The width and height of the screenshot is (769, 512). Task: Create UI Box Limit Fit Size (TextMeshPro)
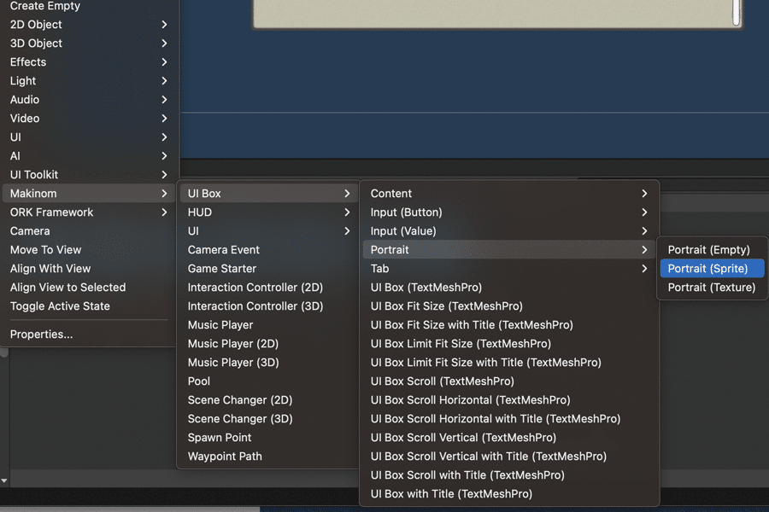tap(509, 344)
